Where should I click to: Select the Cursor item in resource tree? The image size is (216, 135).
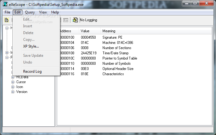click(21, 82)
